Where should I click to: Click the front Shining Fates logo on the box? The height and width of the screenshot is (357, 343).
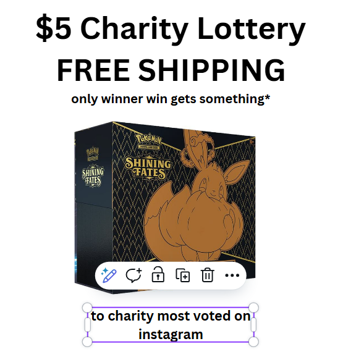148,167
